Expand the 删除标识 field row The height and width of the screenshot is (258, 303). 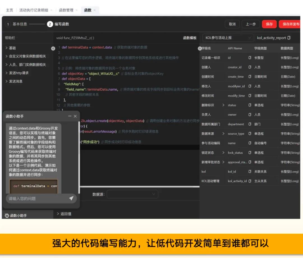[x=223, y=105]
